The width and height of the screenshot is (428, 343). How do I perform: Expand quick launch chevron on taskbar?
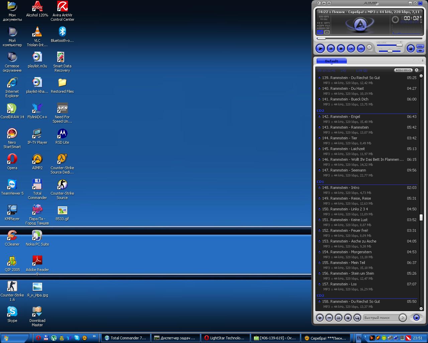tap(94, 337)
